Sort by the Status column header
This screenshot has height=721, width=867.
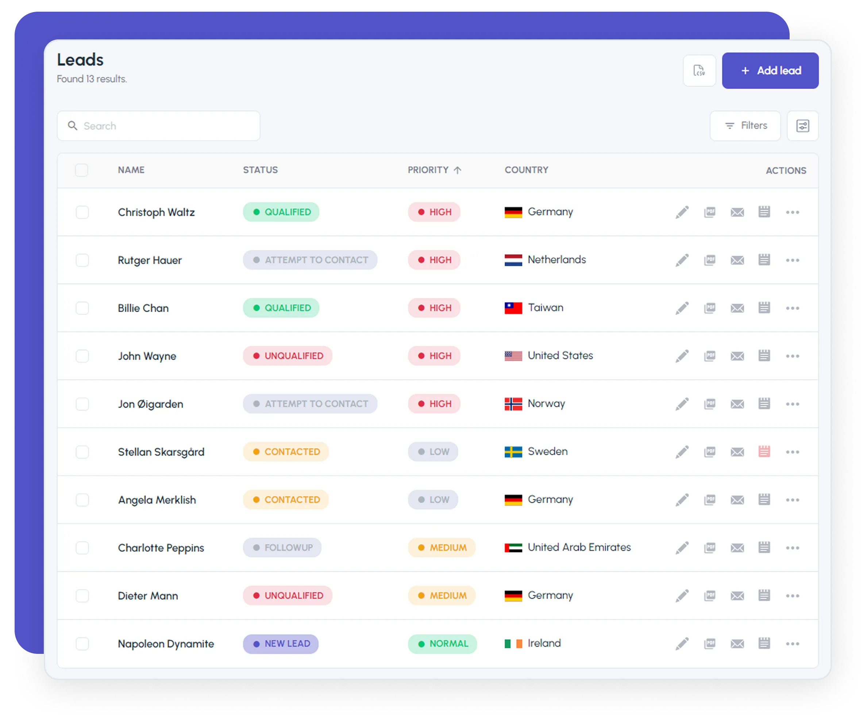260,170
